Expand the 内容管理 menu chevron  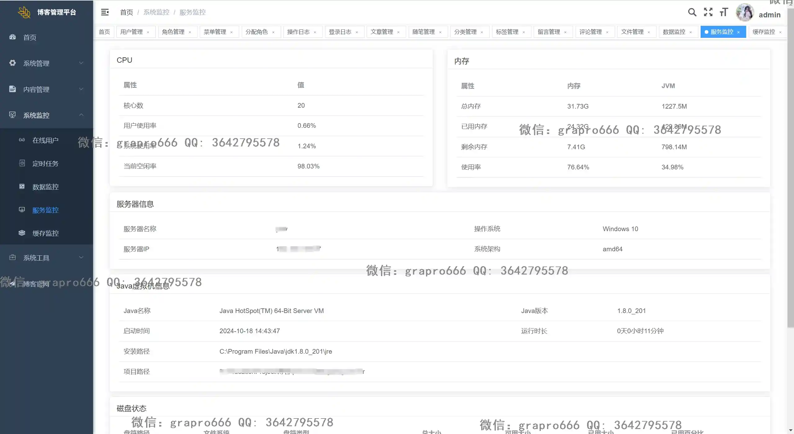[x=81, y=89]
